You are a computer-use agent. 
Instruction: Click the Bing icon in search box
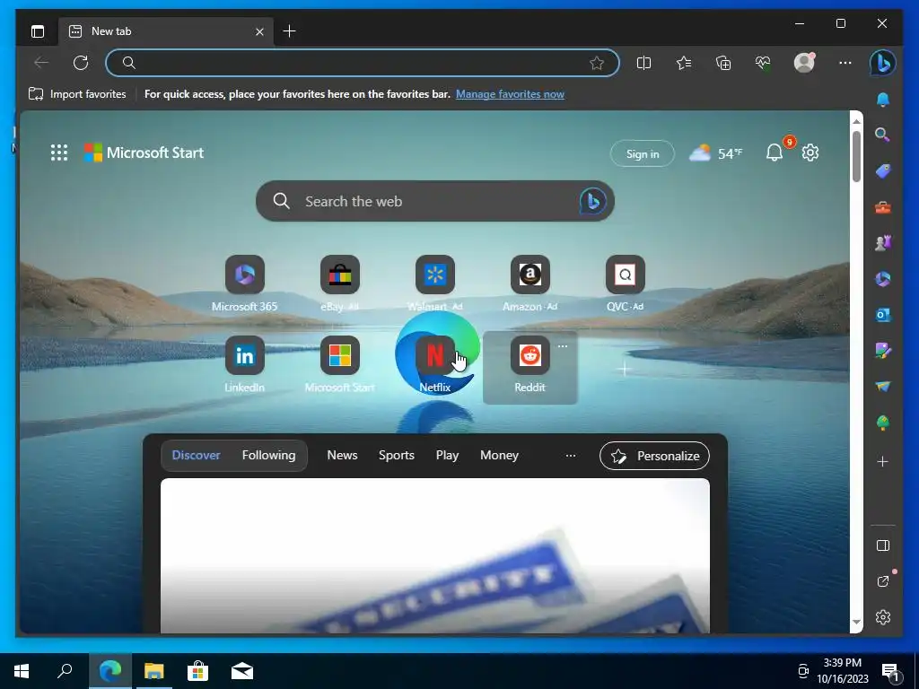592,202
